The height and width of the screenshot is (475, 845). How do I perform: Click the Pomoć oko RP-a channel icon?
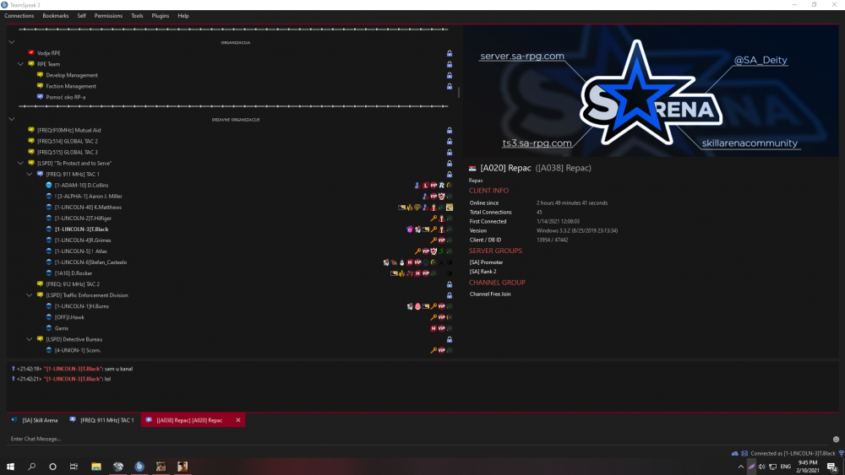tap(40, 97)
